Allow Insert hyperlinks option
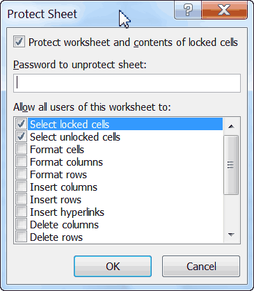 [22, 212]
